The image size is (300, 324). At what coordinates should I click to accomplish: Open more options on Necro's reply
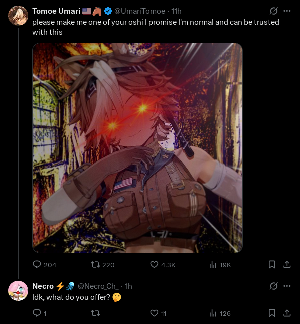(287, 286)
